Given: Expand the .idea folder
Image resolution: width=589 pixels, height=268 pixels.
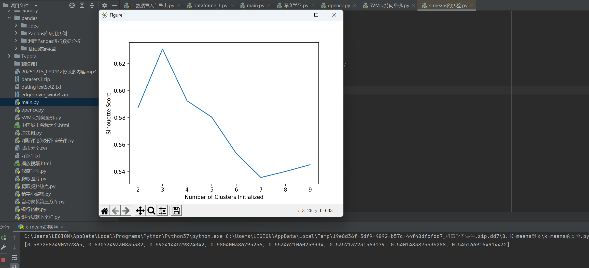Looking at the screenshot, I should 16,25.
